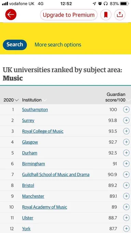131x233 pixels.
Task: Open the Manchester university link
Action: (x=33, y=196)
